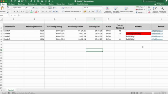The width and height of the screenshot is (168, 94).
Task: Align text left in the cell
Action: [43, 11]
